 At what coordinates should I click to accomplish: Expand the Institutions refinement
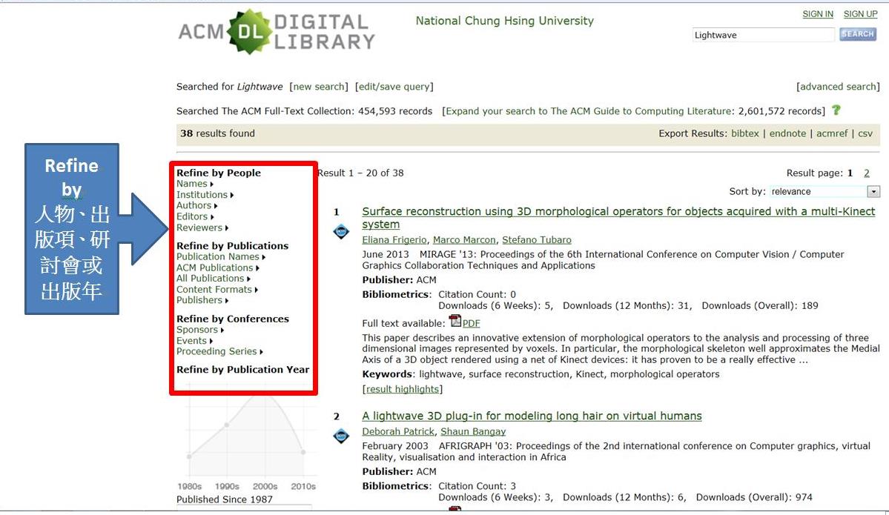pos(205,194)
